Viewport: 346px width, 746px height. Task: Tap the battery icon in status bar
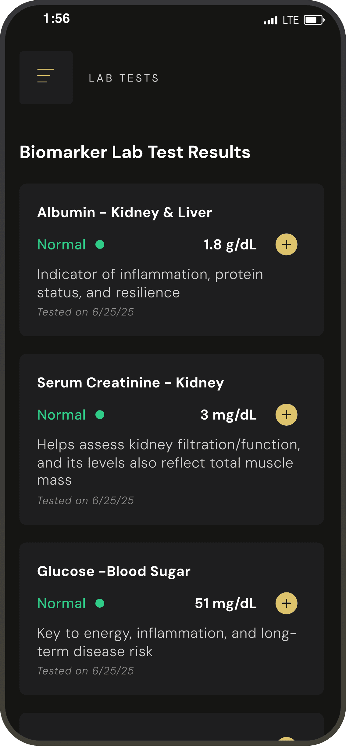[314, 20]
